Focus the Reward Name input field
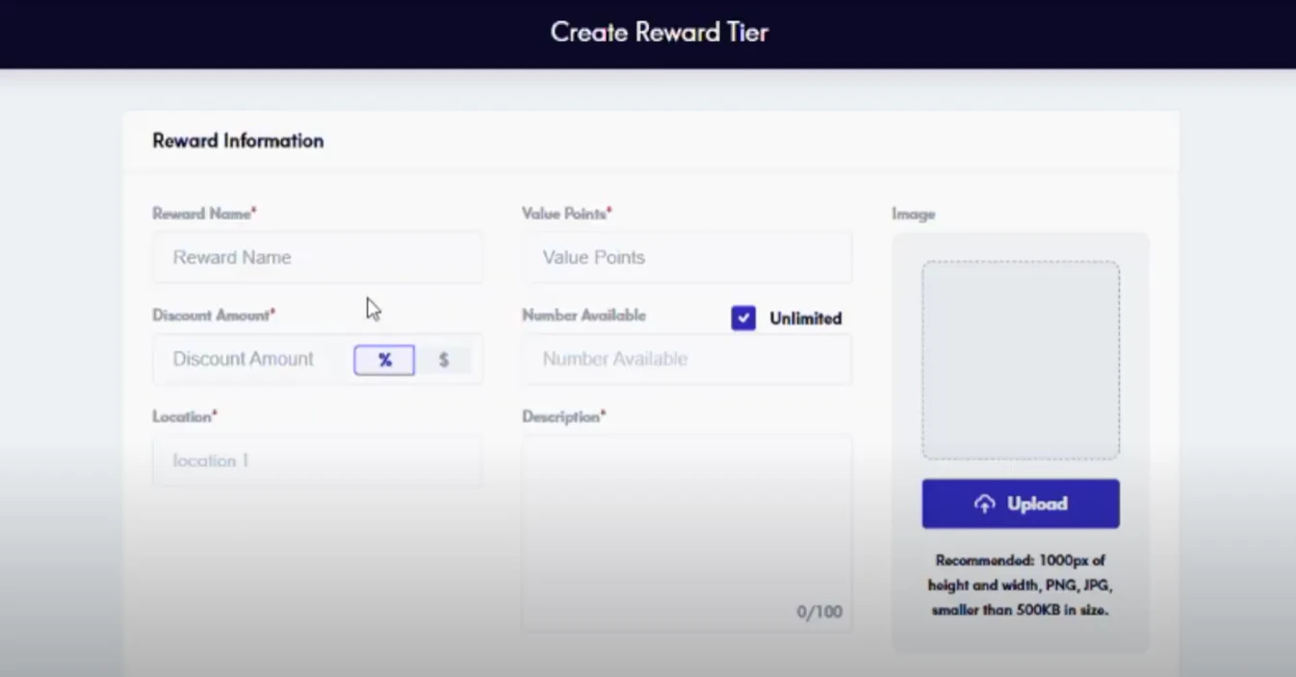Viewport: 1296px width, 677px height. pos(318,257)
